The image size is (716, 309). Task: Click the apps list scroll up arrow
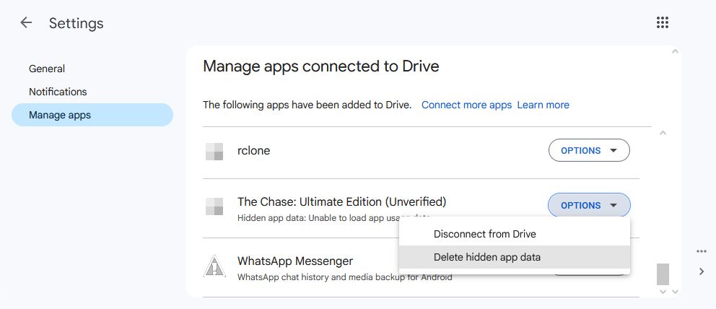(x=663, y=133)
